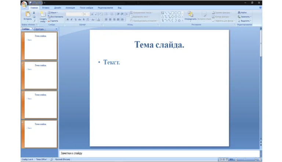Select the second slide thumbnail
The width and height of the screenshot is (282, 162).
(40, 75)
